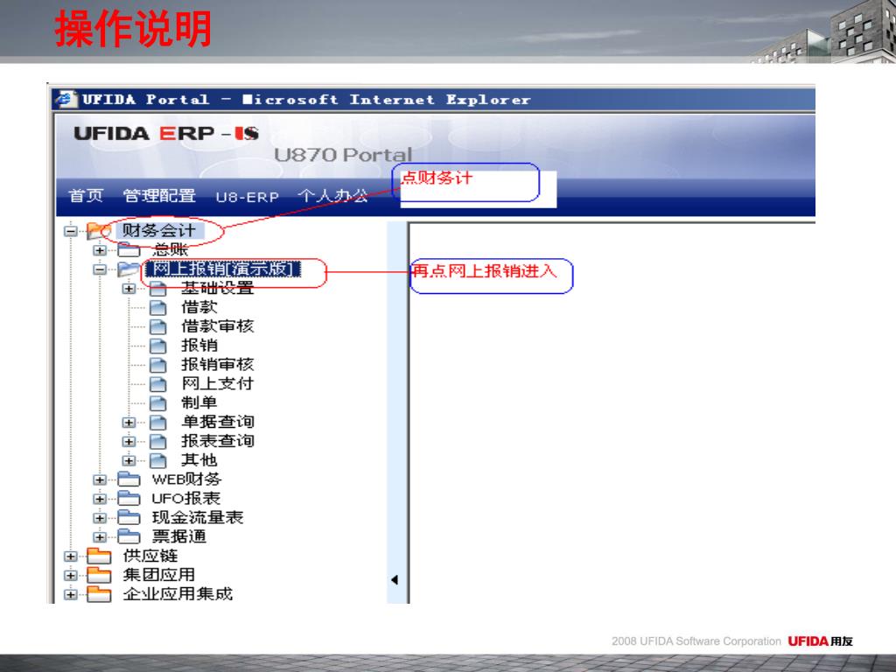Click the 其他 page icon
896x672 pixels.
pos(157,460)
